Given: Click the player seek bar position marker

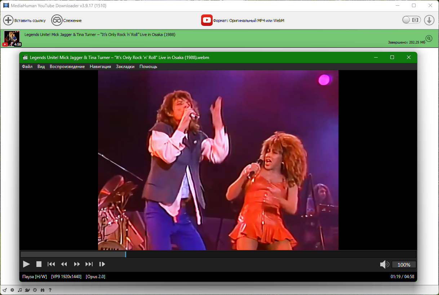Looking at the screenshot, I should tap(125, 254).
